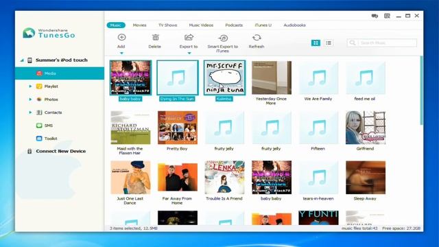Click the Contacts icon in sidebar
The height and width of the screenshot is (247, 439).
(x=39, y=113)
